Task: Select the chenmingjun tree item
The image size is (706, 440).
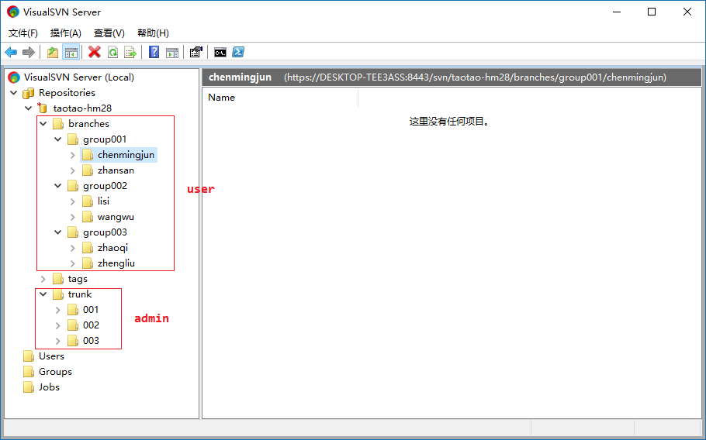Action: pyautogui.click(x=126, y=155)
